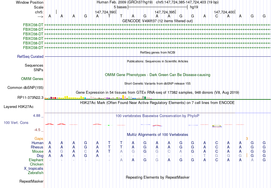This screenshot has width=271, height=188.
Task: Open the OMIM Gene Phenotypes track title
Action: pyautogui.click(x=157, y=75)
